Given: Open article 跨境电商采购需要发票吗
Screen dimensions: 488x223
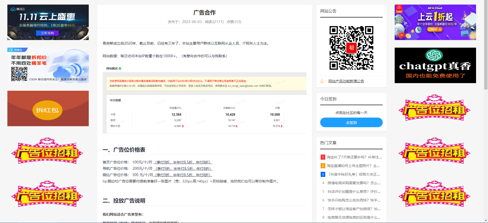Looking at the screenshot, I should (354, 183).
